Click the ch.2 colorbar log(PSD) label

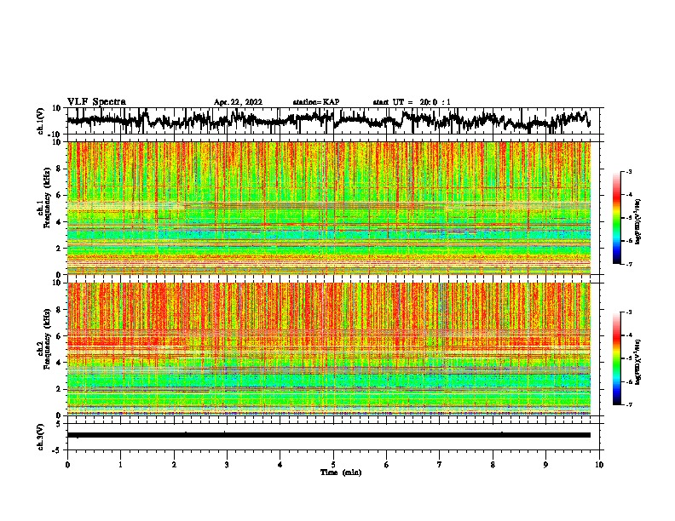coord(638,362)
